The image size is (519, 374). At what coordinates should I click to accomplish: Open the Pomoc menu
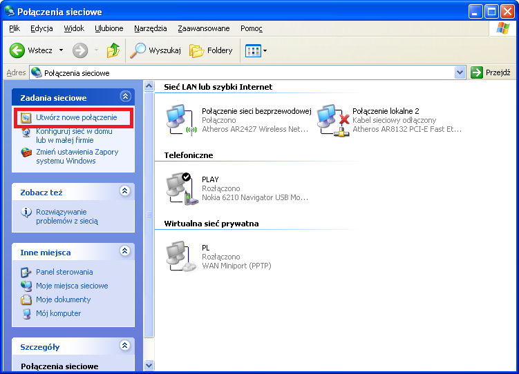coord(252,28)
